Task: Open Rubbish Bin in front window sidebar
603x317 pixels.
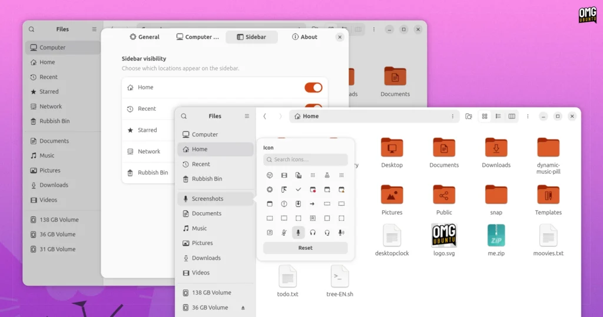Action: point(216,179)
